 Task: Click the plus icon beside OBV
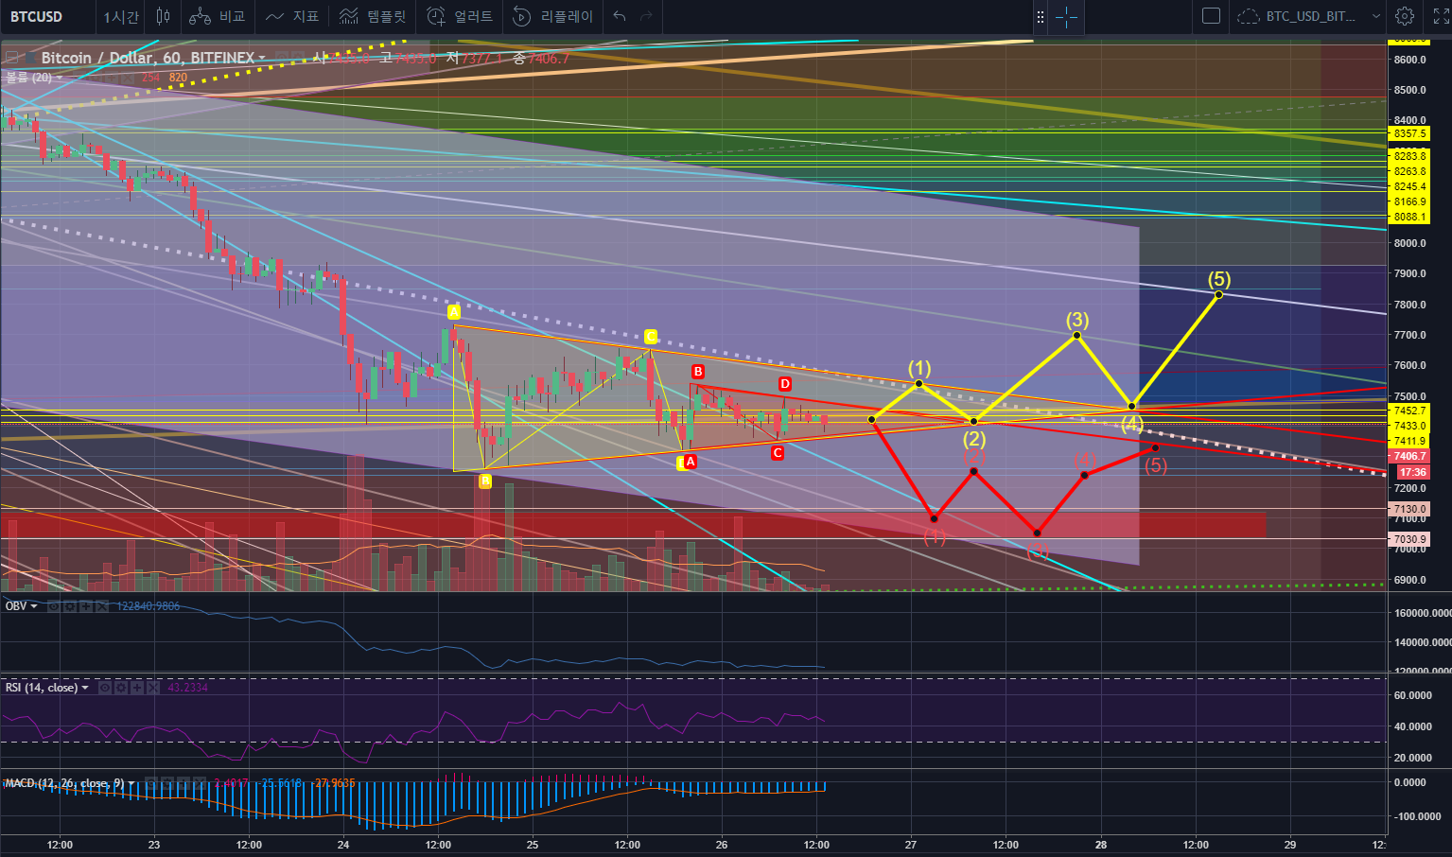tap(85, 606)
